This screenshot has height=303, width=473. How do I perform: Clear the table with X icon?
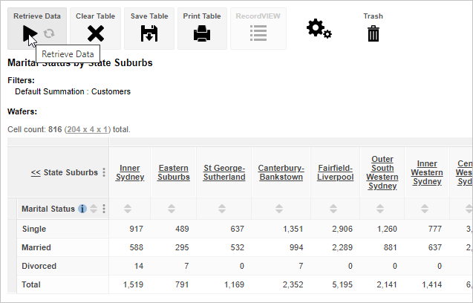(x=95, y=33)
